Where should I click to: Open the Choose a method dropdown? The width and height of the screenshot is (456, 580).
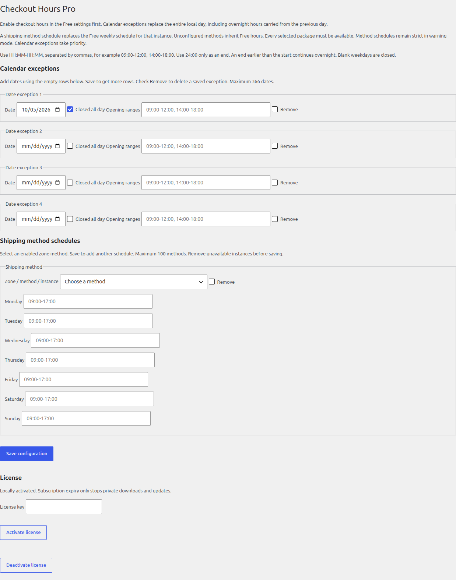coord(134,282)
